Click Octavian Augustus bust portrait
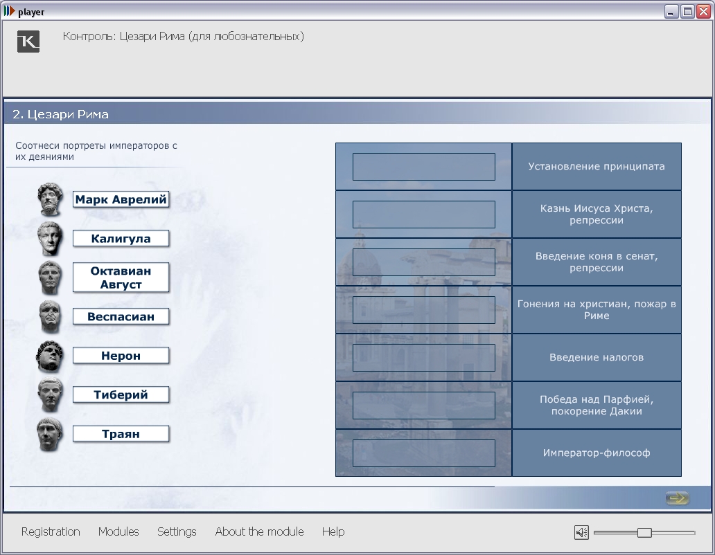Image resolution: width=715 pixels, height=555 pixels. (50, 277)
